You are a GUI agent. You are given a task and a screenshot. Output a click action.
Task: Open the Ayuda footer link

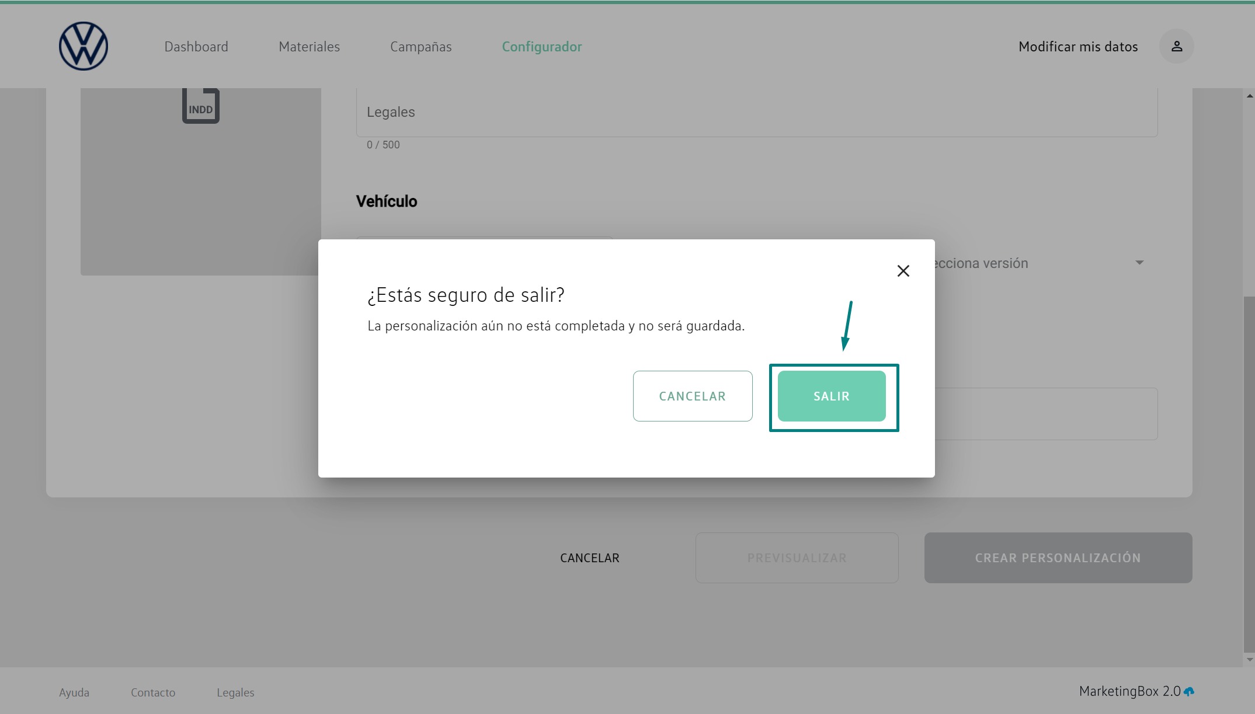[74, 692]
